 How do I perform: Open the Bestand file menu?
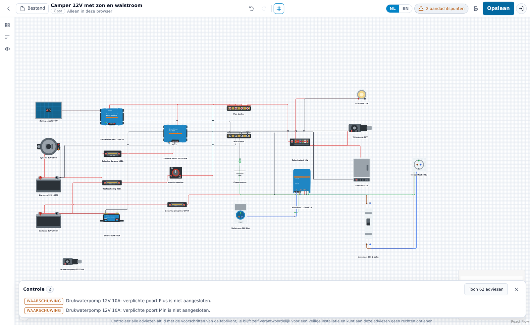tap(32, 8)
